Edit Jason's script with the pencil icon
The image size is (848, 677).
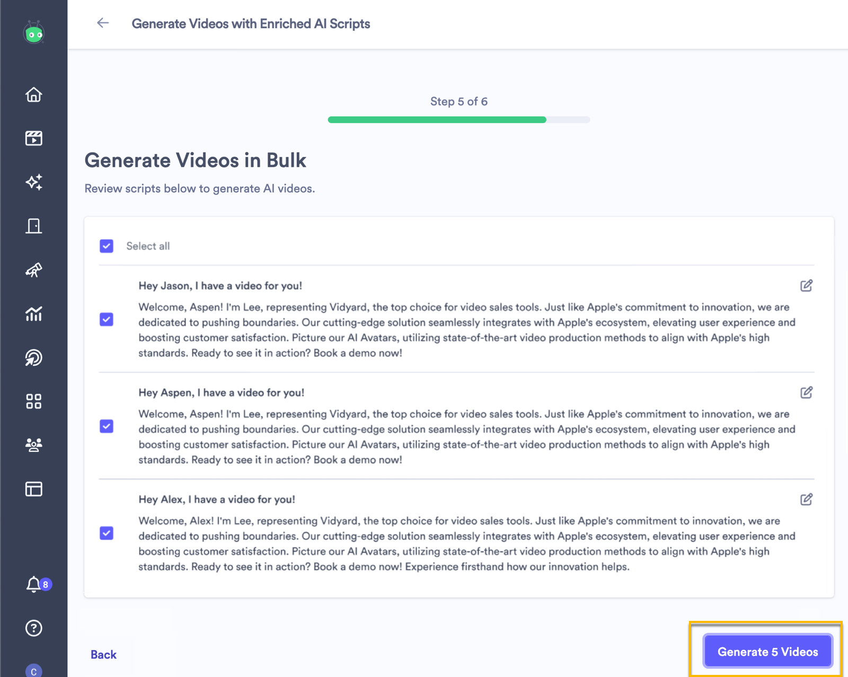(806, 286)
